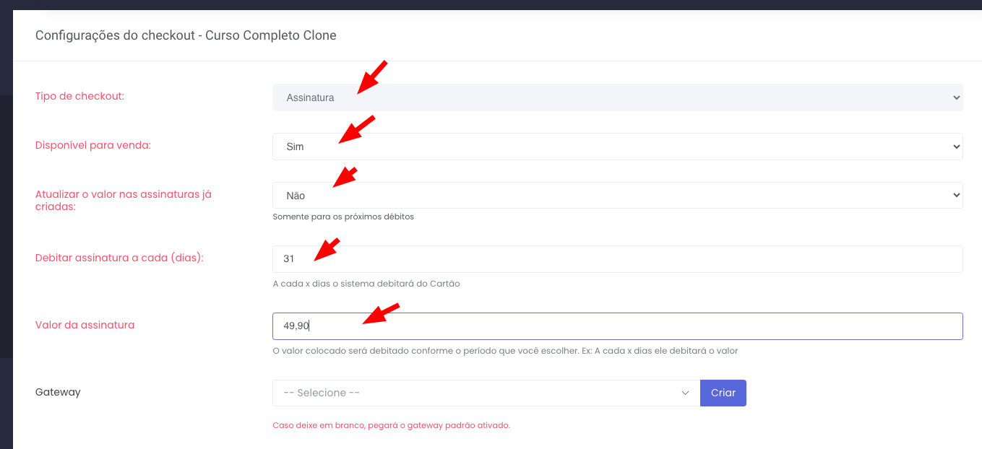The height and width of the screenshot is (449, 982).
Task: Click into the Valor da assinatura input
Action: [616, 326]
